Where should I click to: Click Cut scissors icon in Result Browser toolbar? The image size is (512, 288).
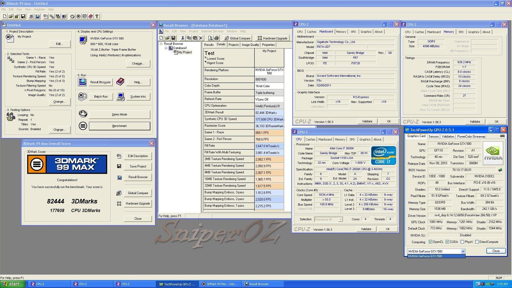(x=182, y=38)
